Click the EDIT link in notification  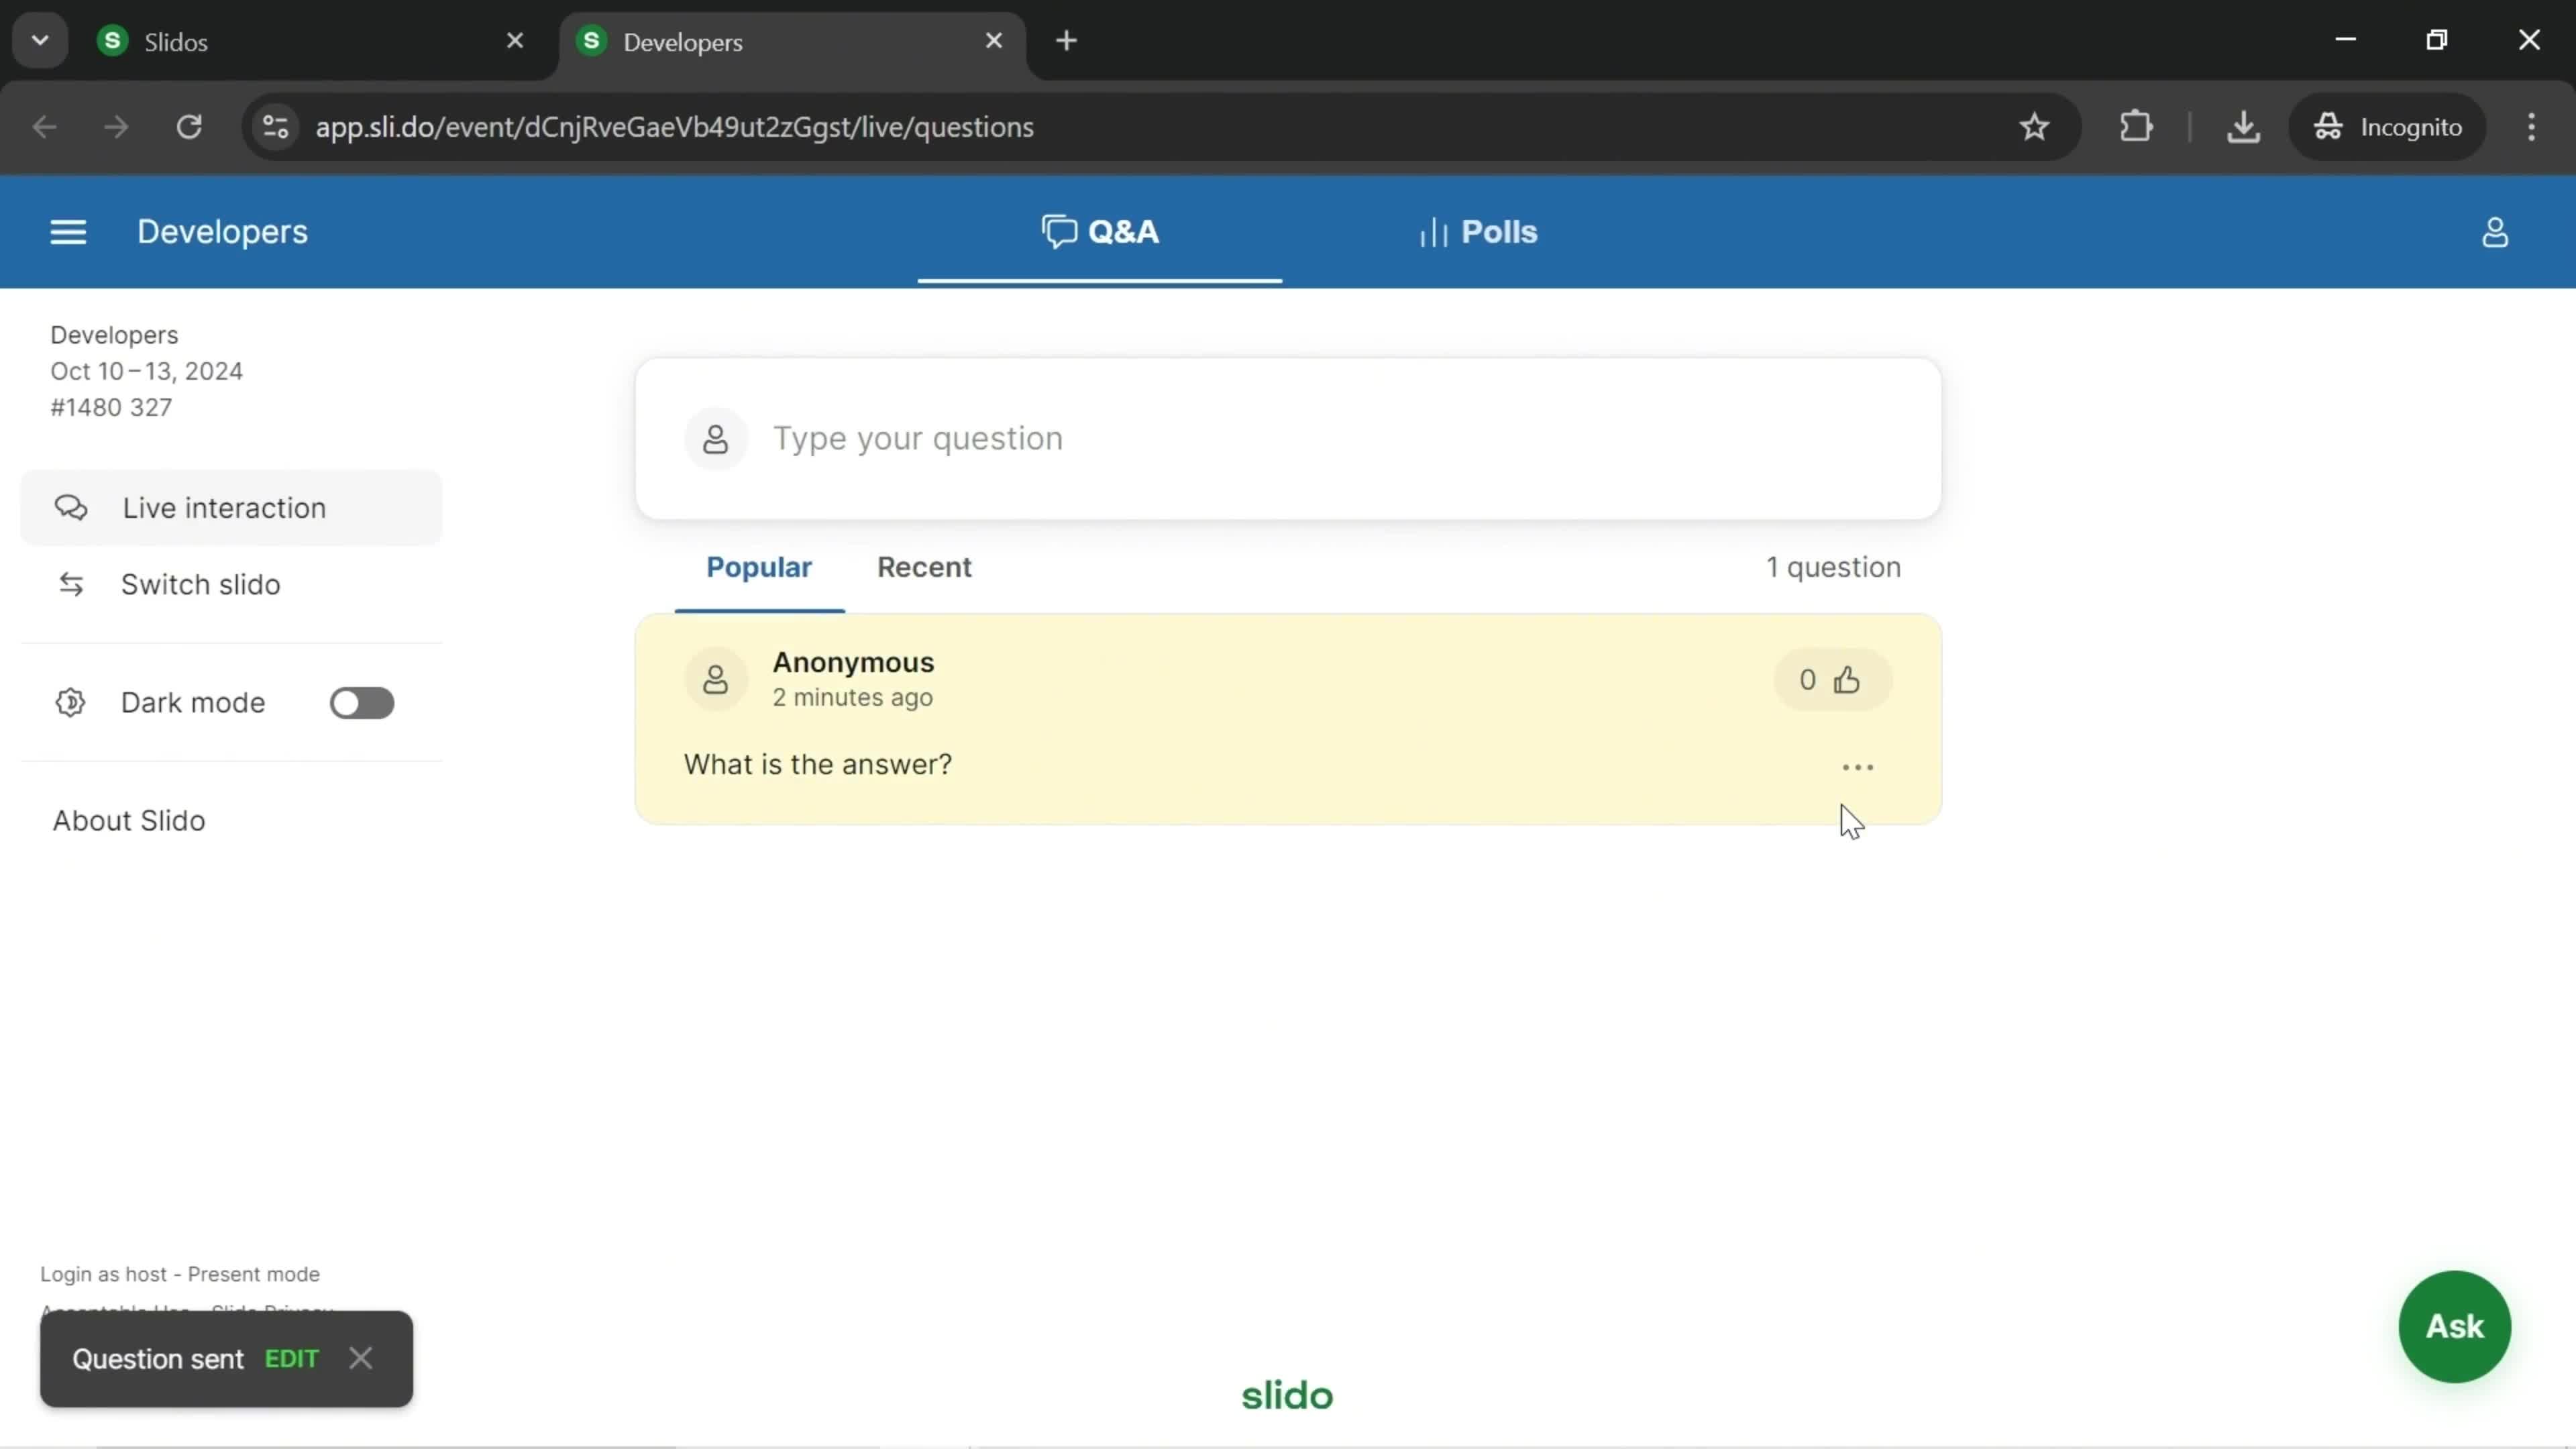290,1357
